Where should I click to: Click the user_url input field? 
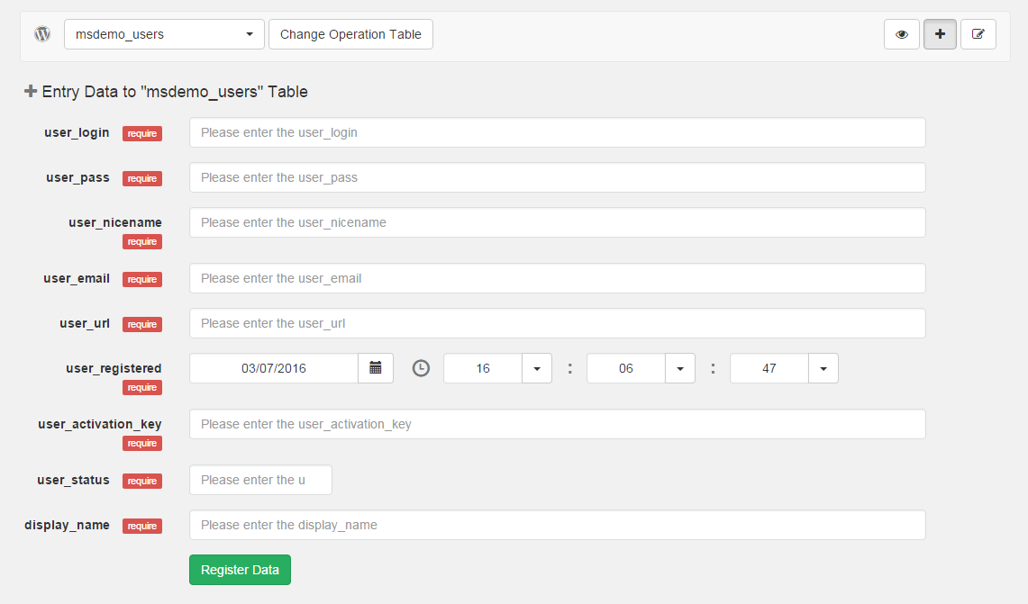pyautogui.click(x=557, y=323)
